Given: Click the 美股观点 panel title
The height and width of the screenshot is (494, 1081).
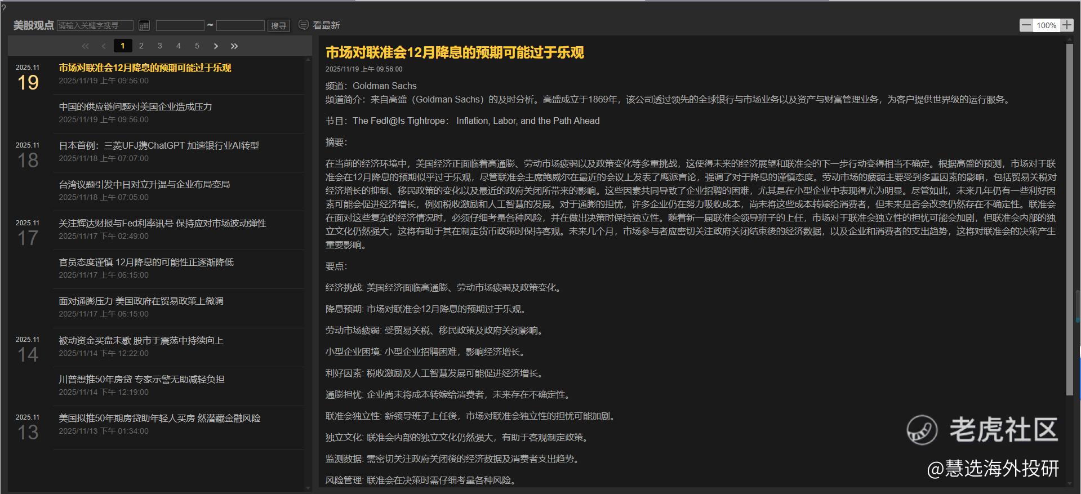Looking at the screenshot, I should tap(34, 25).
